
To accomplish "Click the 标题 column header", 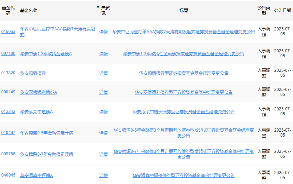I will (184, 11).
